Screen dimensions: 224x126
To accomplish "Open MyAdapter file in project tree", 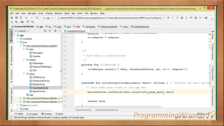I will pyautogui.click(x=37, y=53).
